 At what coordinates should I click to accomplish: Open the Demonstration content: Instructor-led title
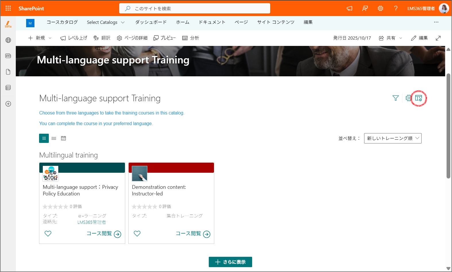pyautogui.click(x=159, y=190)
